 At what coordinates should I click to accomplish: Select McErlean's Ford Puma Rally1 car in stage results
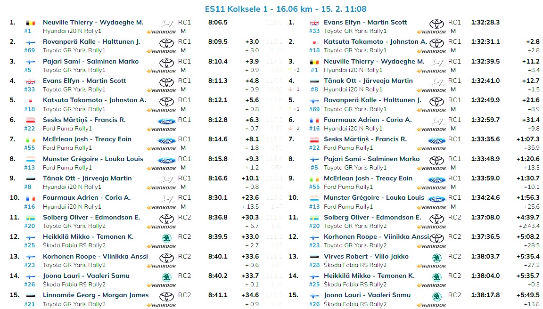point(67,148)
